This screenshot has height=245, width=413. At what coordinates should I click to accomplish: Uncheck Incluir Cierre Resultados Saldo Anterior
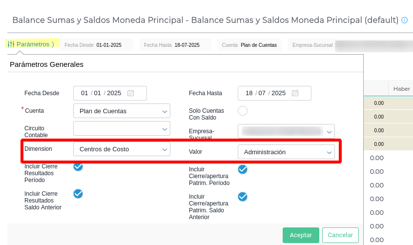click(x=78, y=194)
